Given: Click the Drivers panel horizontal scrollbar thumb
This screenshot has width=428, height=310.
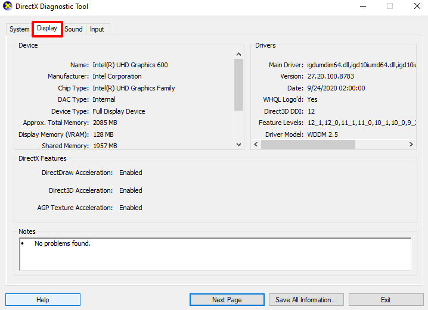Looking at the screenshot, I should pyautogui.click(x=308, y=144).
